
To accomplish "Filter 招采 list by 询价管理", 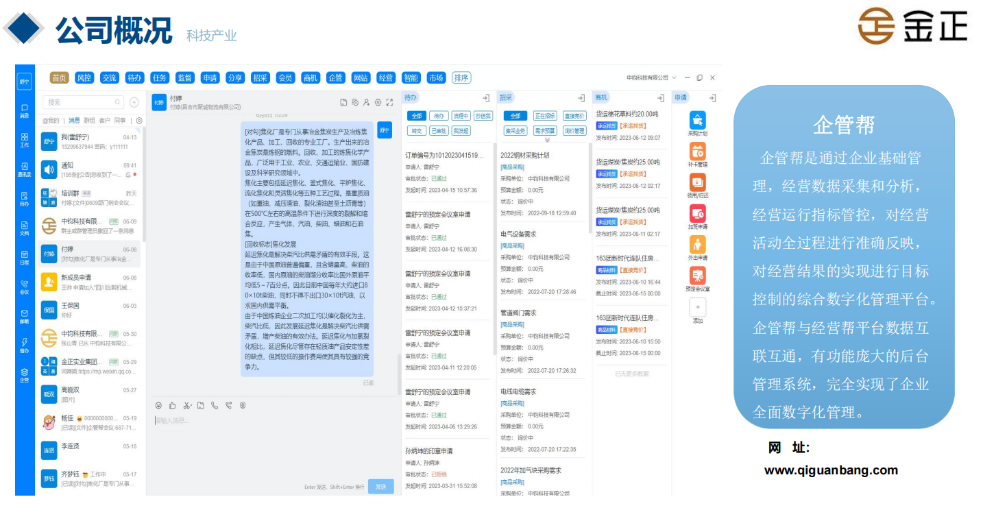I will (574, 131).
